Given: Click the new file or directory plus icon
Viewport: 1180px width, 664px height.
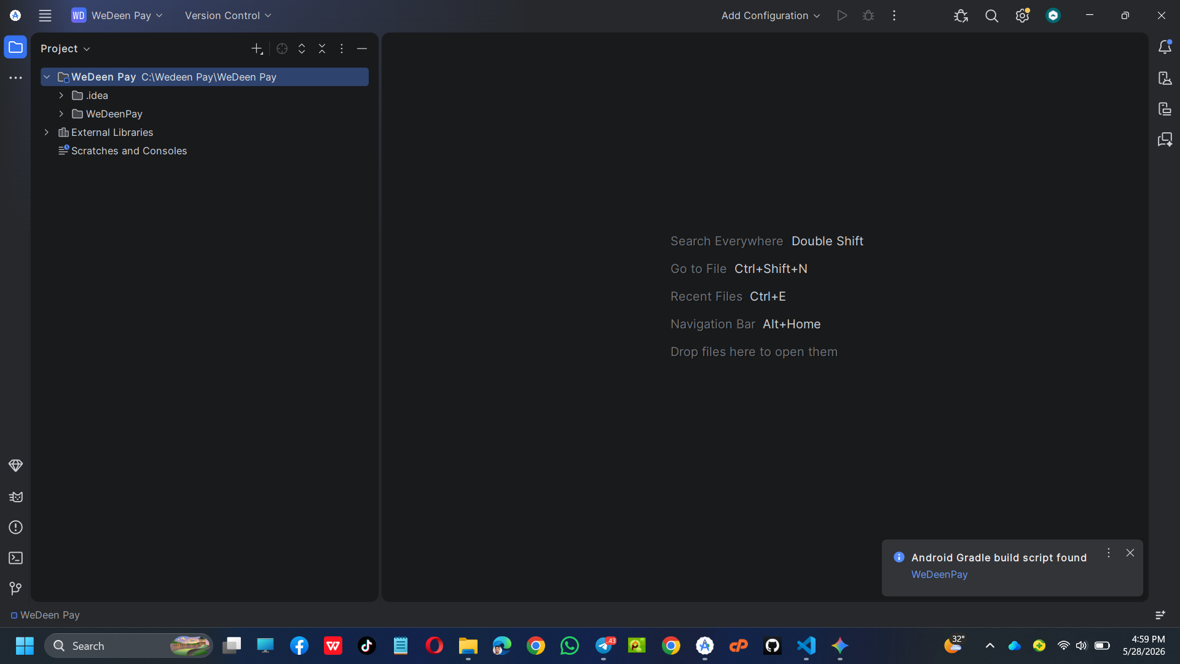Looking at the screenshot, I should click(257, 49).
